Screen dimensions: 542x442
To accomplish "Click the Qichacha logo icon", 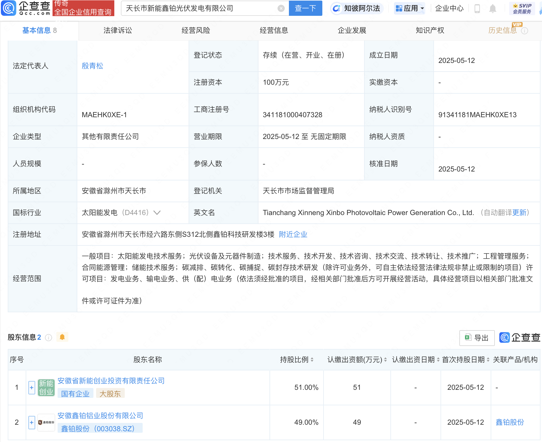I will [x=9, y=8].
